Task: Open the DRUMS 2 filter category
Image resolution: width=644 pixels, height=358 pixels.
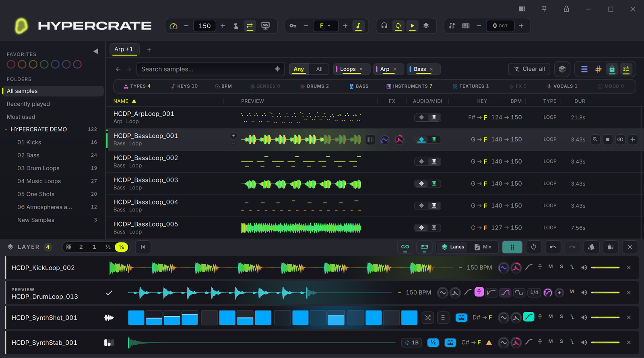Action: point(314,86)
